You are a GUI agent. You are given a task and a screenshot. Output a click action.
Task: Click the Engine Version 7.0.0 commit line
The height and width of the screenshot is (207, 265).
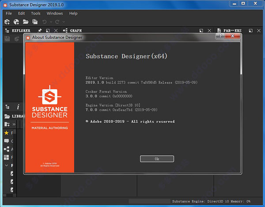pos(121,110)
